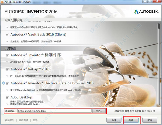The height and width of the screenshot is (125, 162).
Task: Uncheck Autodesk ReCap 2016 component
Action: click(x=7, y=69)
